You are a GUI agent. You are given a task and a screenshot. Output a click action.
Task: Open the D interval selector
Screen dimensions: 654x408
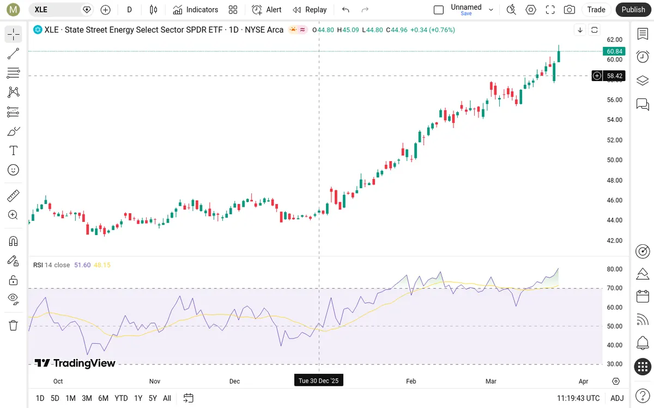pos(129,10)
